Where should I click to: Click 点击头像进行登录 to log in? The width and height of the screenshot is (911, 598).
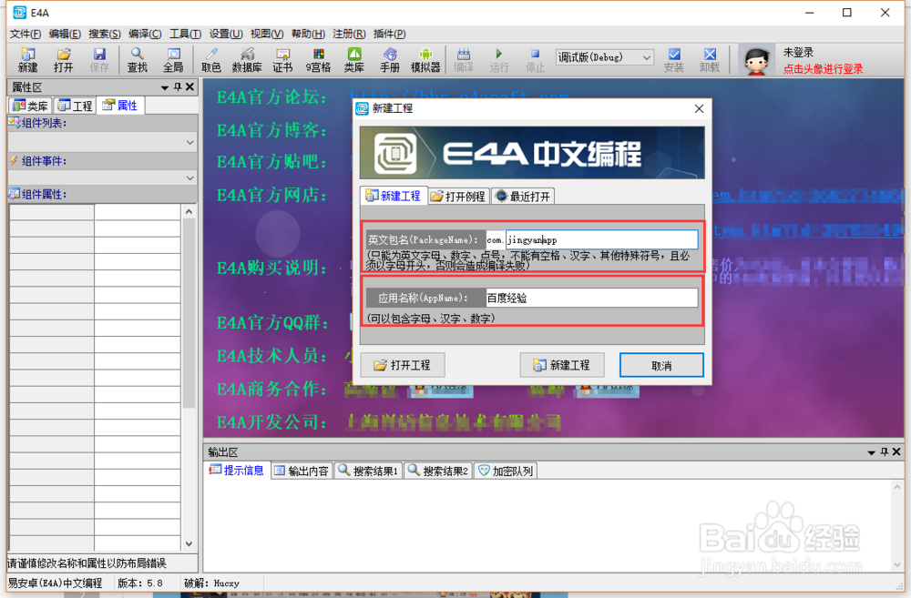coord(824,66)
